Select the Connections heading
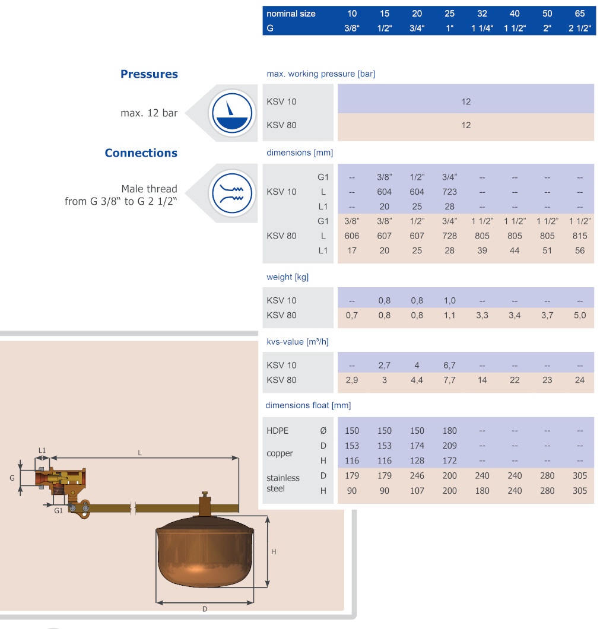Screen dimensions: 616x629 point(141,153)
